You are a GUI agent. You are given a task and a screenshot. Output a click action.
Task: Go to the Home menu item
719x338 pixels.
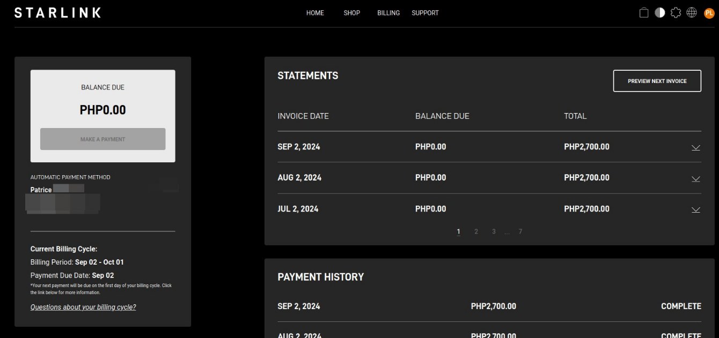[315, 13]
